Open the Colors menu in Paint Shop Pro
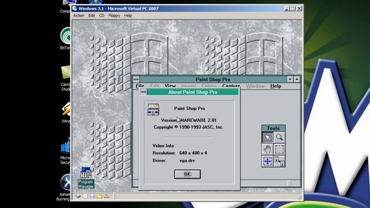The height and width of the screenshot is (208, 370). [209, 86]
